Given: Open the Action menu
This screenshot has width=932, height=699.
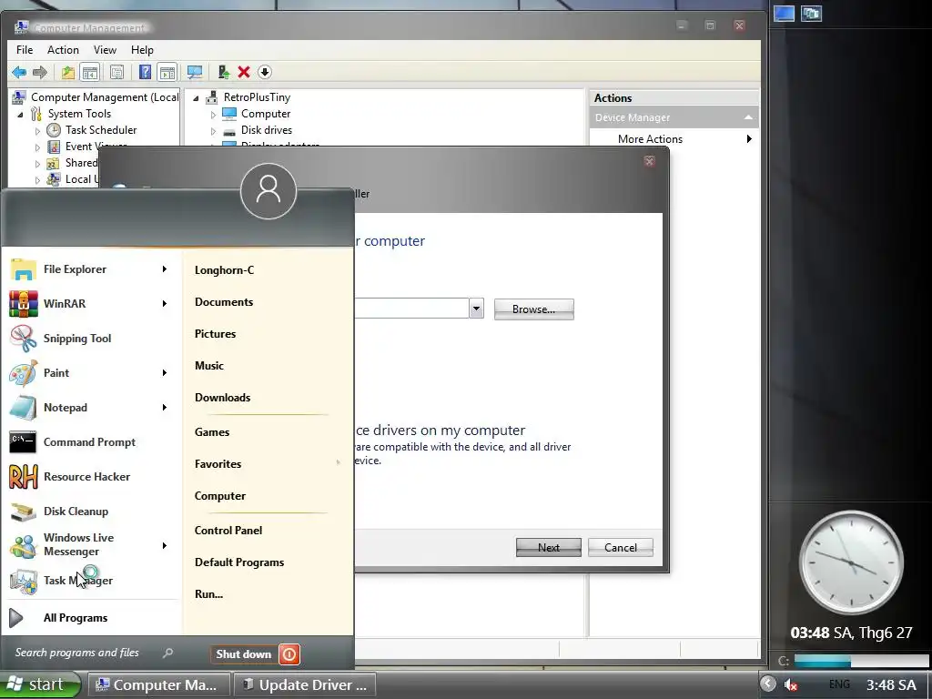Looking at the screenshot, I should pyautogui.click(x=63, y=50).
